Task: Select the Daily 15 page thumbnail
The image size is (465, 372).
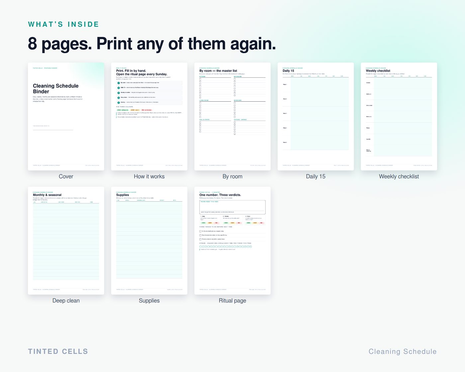Action: point(316,116)
